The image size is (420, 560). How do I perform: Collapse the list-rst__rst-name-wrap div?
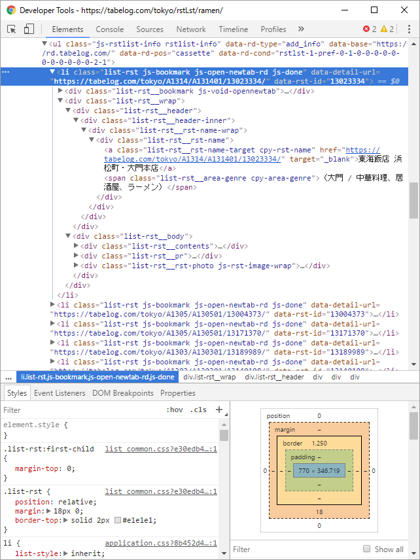click(84, 130)
